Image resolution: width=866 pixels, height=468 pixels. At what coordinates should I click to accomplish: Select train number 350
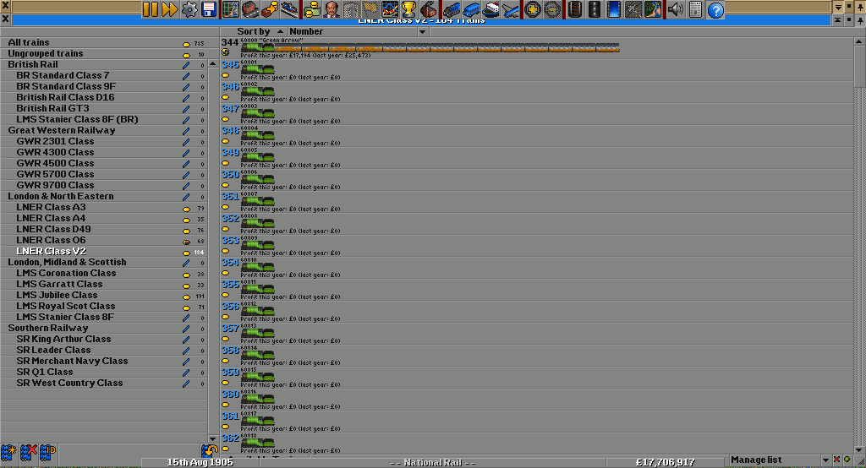[537, 180]
